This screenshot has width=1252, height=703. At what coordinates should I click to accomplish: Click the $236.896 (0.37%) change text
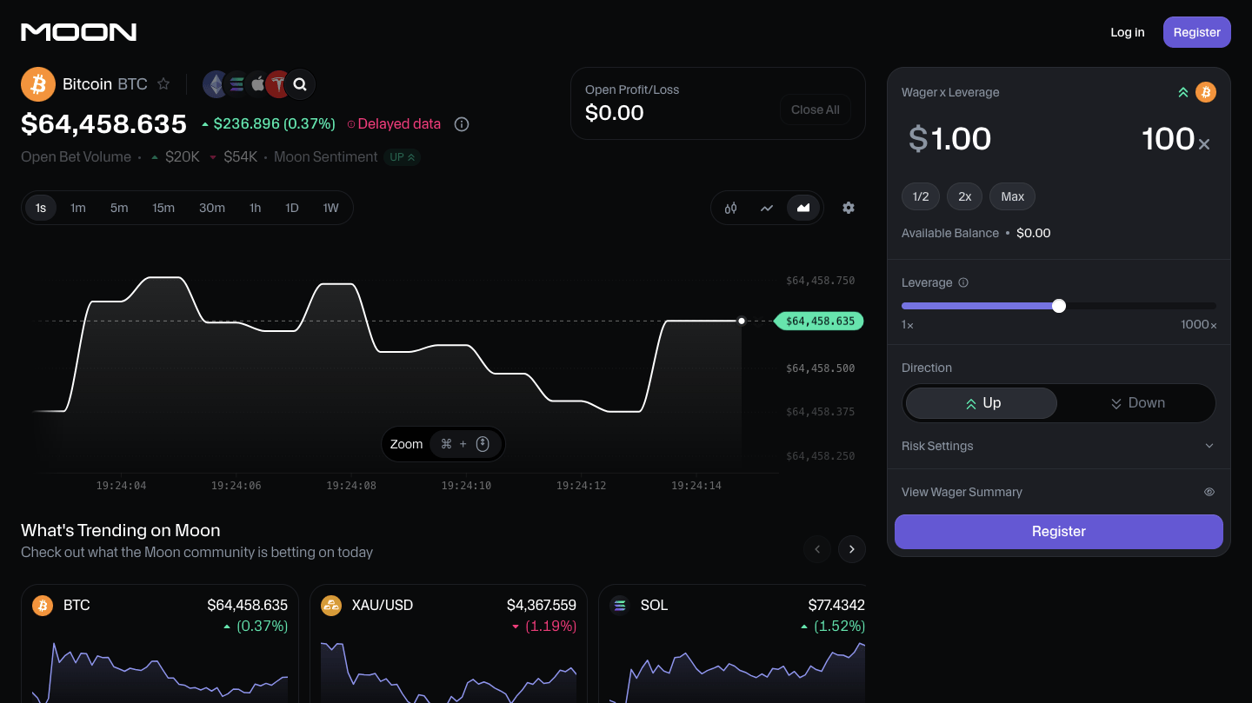click(274, 124)
